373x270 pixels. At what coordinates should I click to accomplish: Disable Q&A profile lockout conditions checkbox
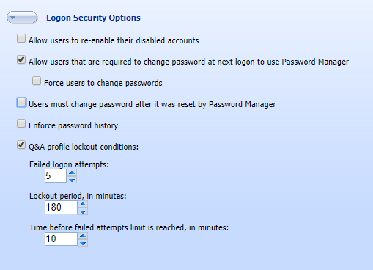tap(21, 145)
